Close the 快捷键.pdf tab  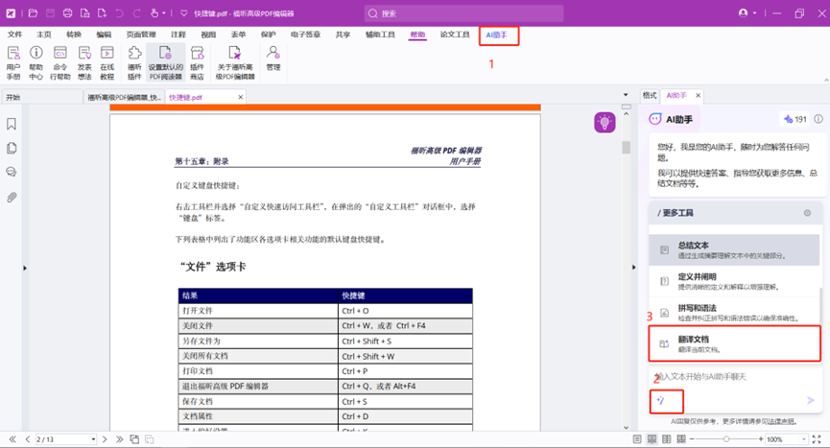coord(240,97)
